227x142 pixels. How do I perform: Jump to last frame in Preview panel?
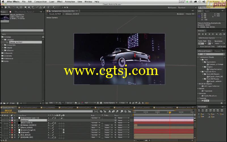point(213,34)
